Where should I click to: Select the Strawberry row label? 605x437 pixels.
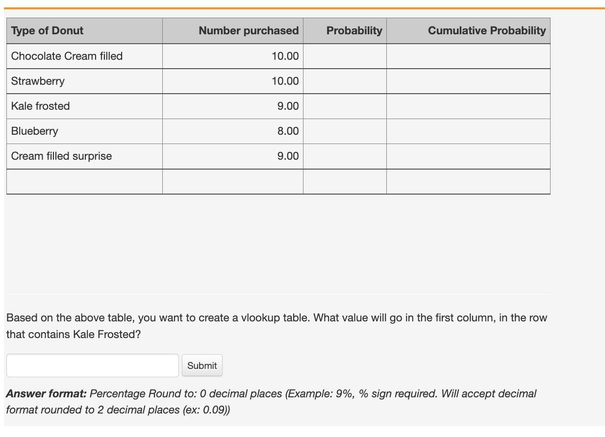38,81
